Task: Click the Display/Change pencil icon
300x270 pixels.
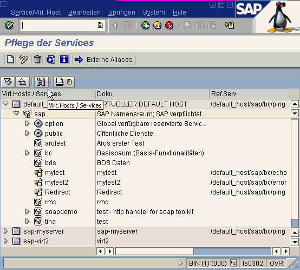Action: 24,60
